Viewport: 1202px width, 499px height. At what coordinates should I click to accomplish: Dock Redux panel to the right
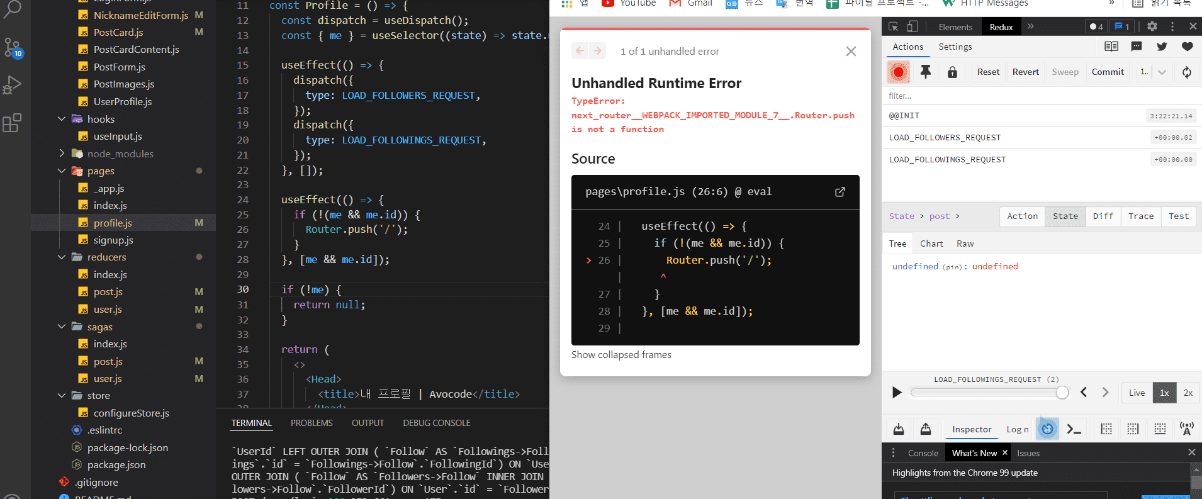pos(1133,429)
